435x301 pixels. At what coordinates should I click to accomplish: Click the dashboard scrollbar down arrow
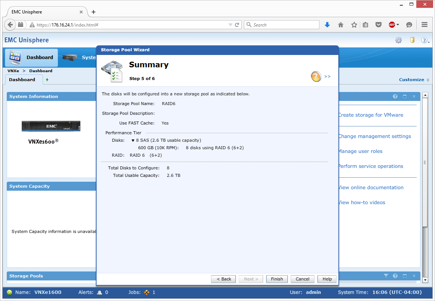point(425,280)
